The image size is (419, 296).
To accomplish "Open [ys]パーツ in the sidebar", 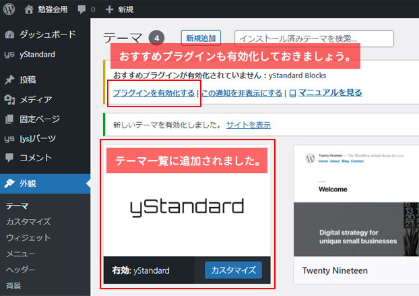I will point(38,138).
